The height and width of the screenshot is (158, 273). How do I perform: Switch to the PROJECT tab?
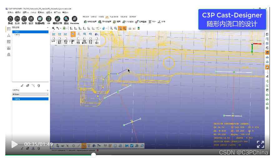pos(86,17)
